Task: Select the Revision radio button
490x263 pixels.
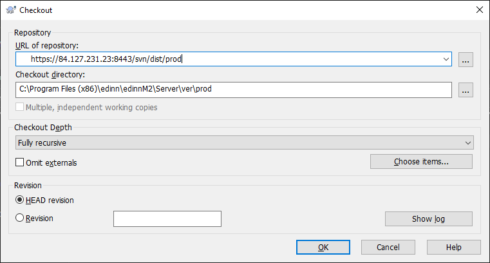Action: point(20,219)
